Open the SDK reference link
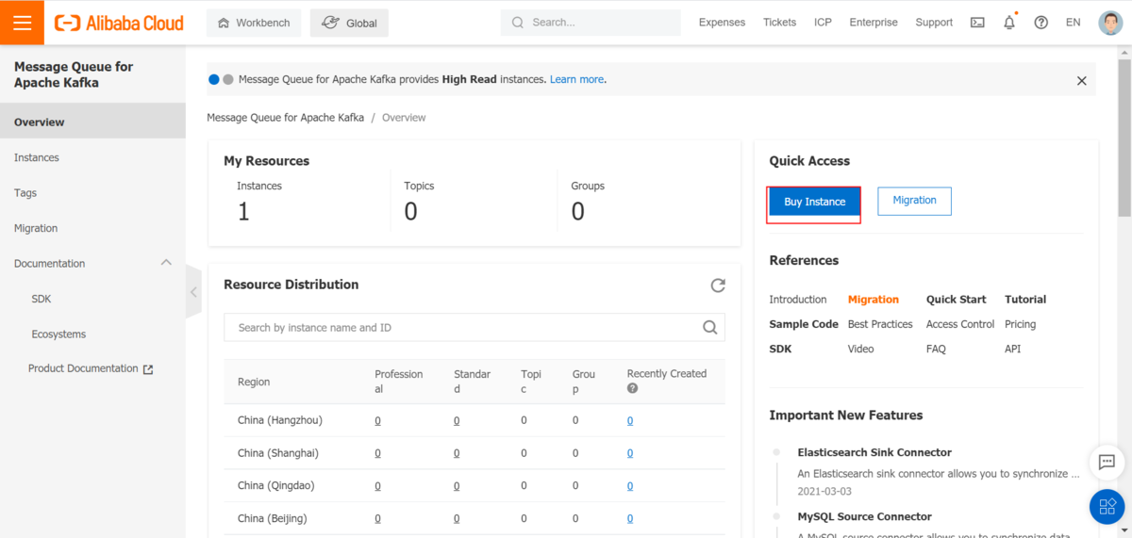This screenshot has height=538, width=1132. point(780,349)
